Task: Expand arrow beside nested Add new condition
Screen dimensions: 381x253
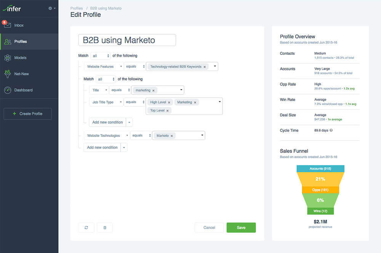Action: pyautogui.click(x=129, y=122)
